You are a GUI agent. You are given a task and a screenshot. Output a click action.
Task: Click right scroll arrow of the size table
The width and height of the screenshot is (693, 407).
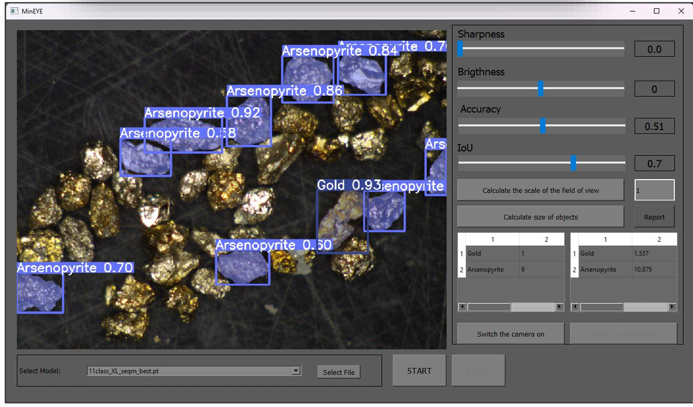672,307
